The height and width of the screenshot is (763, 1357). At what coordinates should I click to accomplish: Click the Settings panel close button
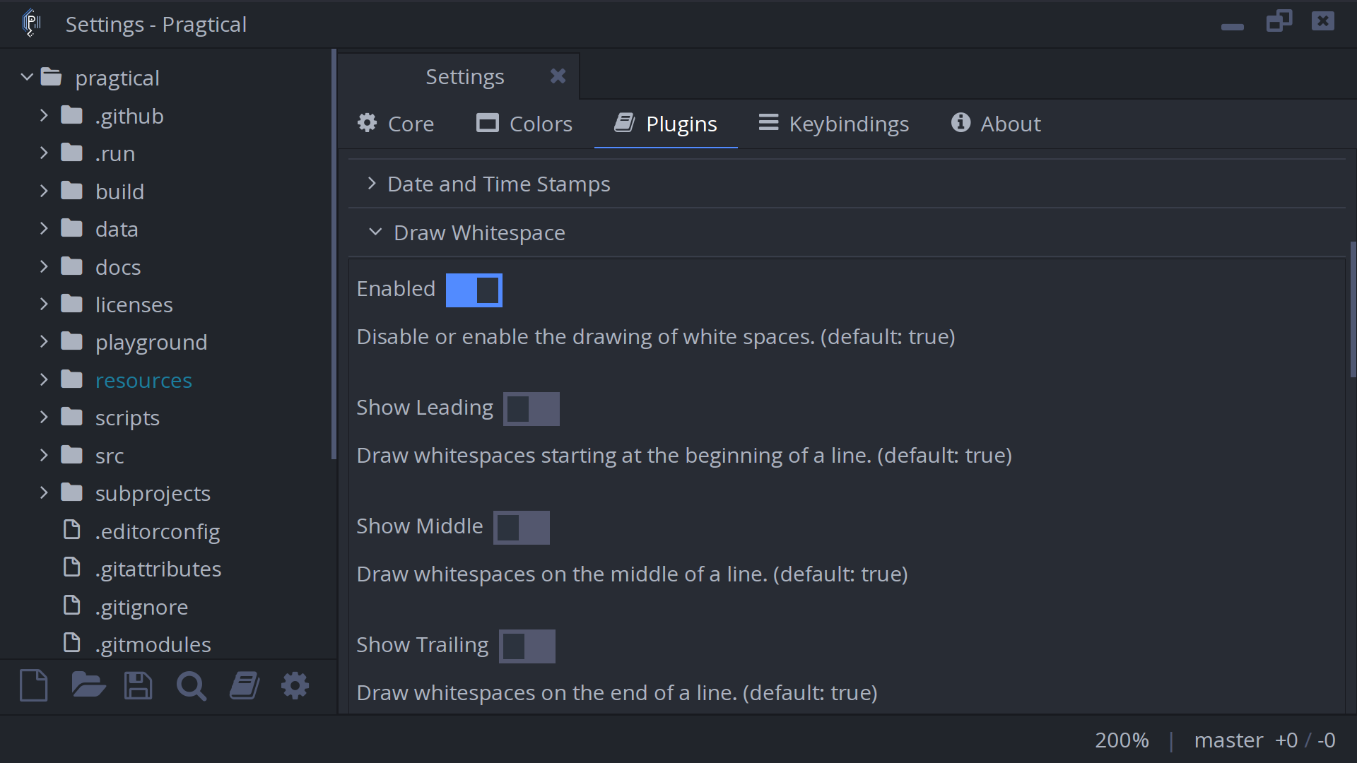(x=558, y=76)
